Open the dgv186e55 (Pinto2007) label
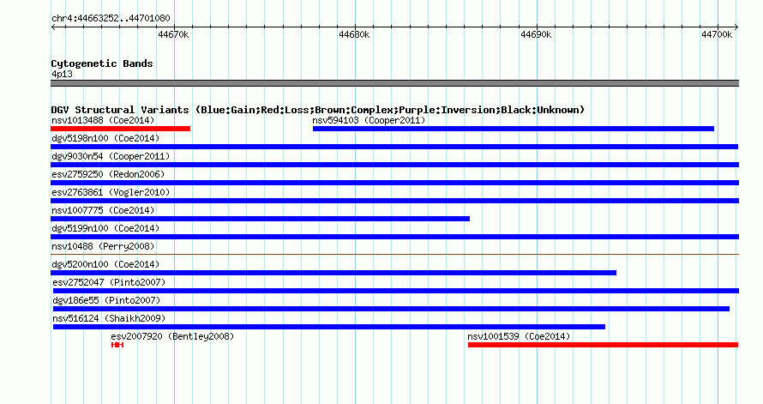The height and width of the screenshot is (404, 763). coord(106,300)
